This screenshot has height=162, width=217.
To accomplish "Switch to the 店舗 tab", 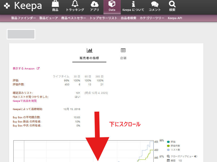I will pos(123,54).
